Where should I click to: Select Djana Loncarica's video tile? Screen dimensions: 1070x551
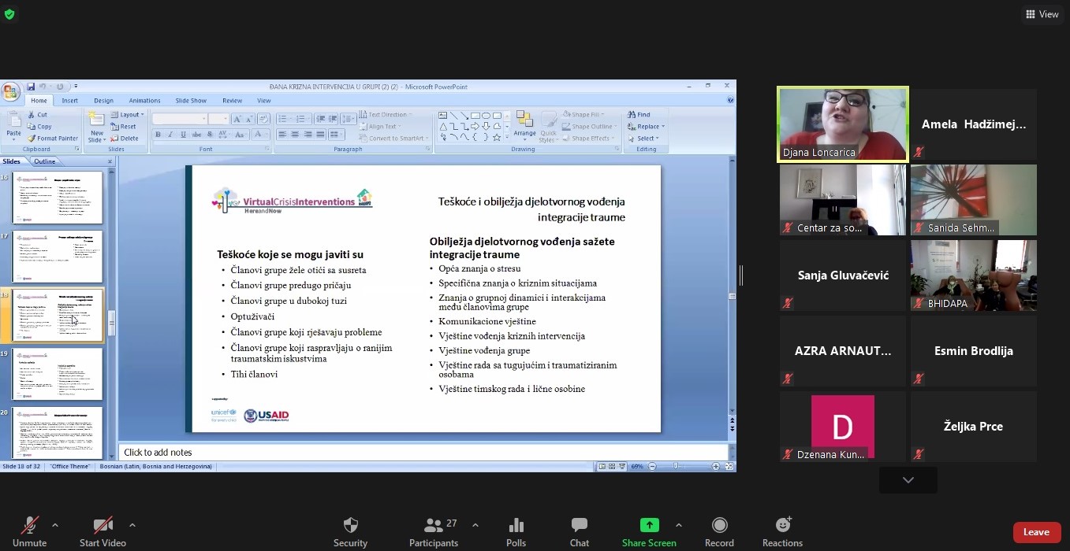point(843,124)
